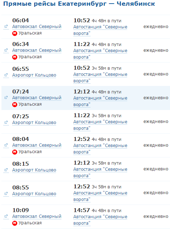Open Автостанция Северные ворота link arriving 10:52 from 06:04
Viewport: 170px width, 229px height.
[100, 30]
